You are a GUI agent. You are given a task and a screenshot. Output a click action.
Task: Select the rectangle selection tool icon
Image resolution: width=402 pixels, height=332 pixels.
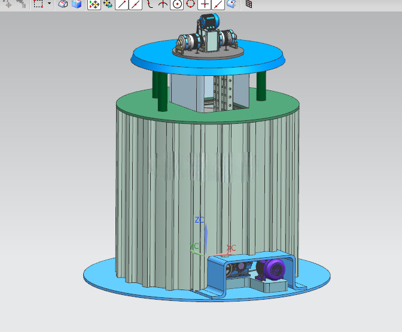tap(38, 4)
